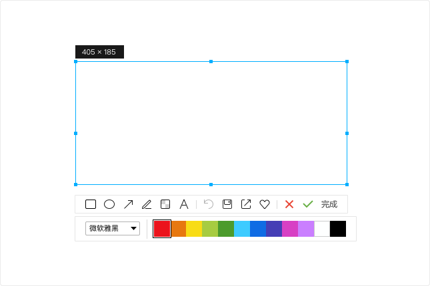The height and width of the screenshot is (286, 430).
Task: Click the selection's bottom-right resize handle
Action: point(347,184)
